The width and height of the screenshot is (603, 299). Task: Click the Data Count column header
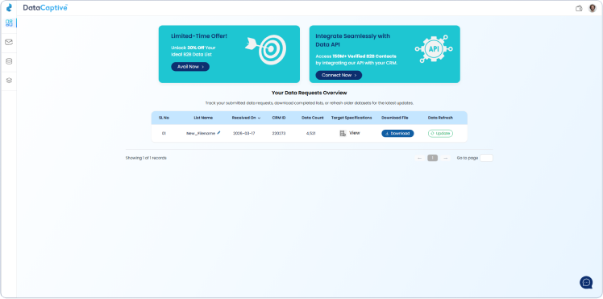click(x=313, y=118)
